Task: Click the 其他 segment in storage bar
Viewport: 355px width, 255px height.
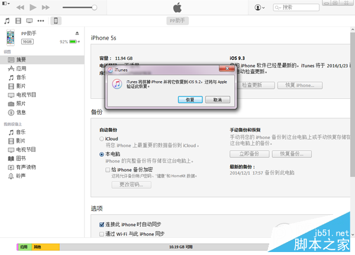Action: pyautogui.click(x=46, y=247)
